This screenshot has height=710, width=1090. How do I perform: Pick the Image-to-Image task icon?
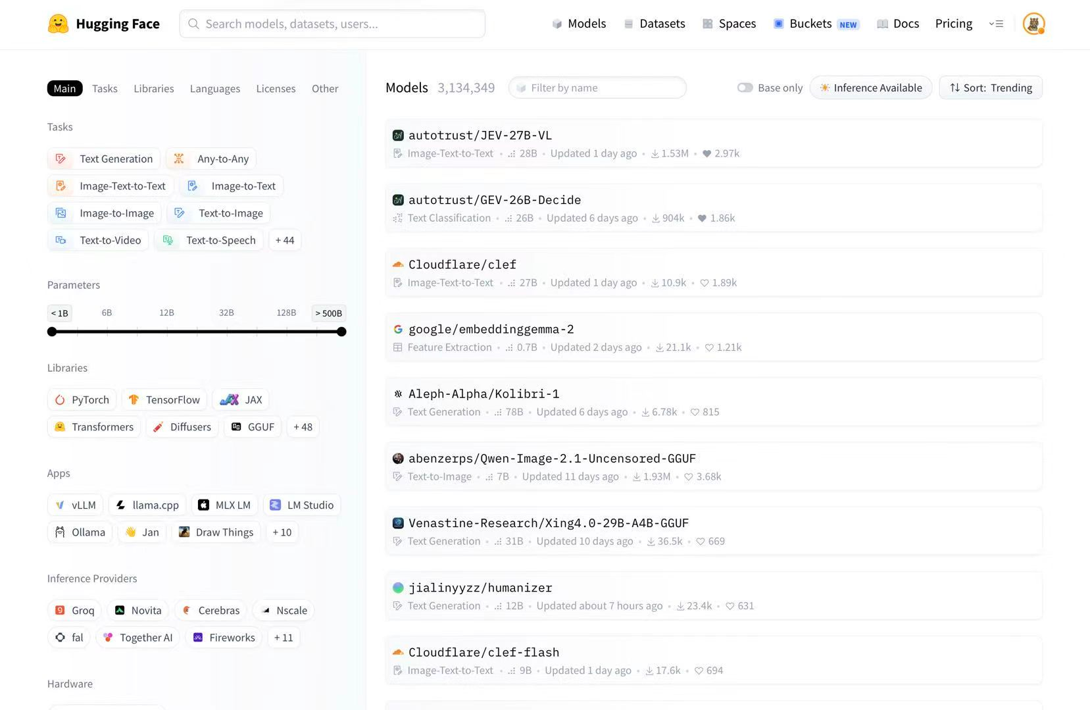point(61,213)
